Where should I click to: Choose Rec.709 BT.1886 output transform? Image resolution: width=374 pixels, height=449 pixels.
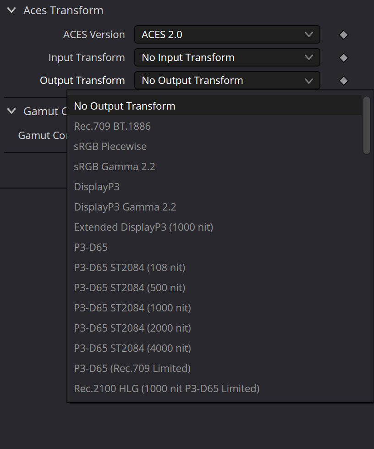(214, 126)
